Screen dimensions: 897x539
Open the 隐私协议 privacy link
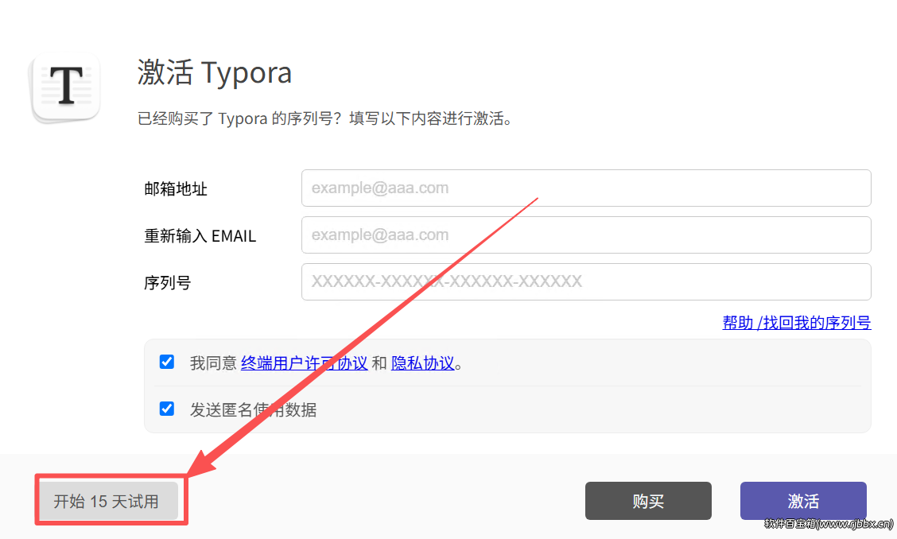coord(423,363)
